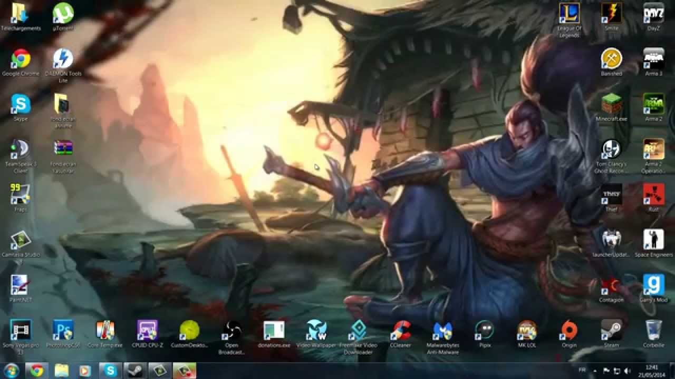
Task: Open the Video Wallpaper shortcut
Action: tap(316, 334)
